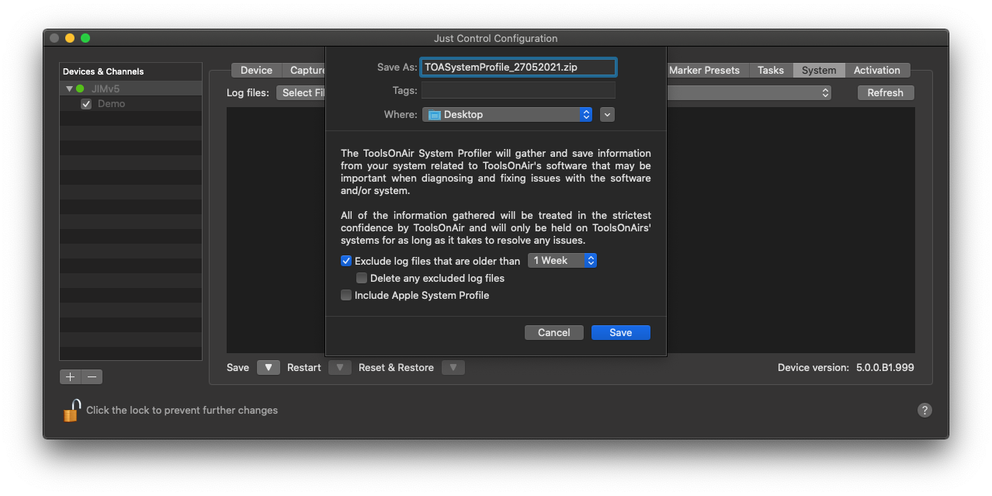Open the log files popup stepper arrows

825,92
